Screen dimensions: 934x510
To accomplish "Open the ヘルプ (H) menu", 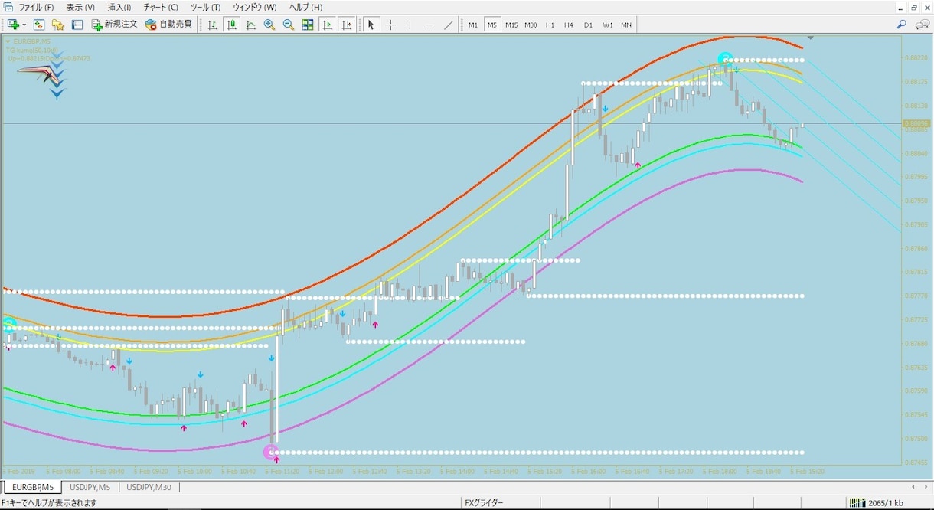I will tap(305, 7).
